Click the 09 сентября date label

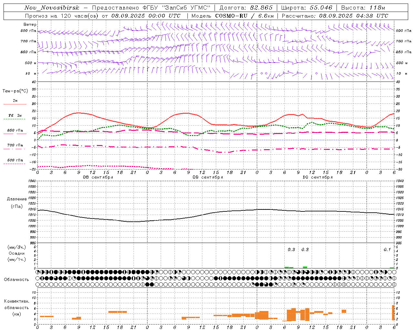coord(208,177)
